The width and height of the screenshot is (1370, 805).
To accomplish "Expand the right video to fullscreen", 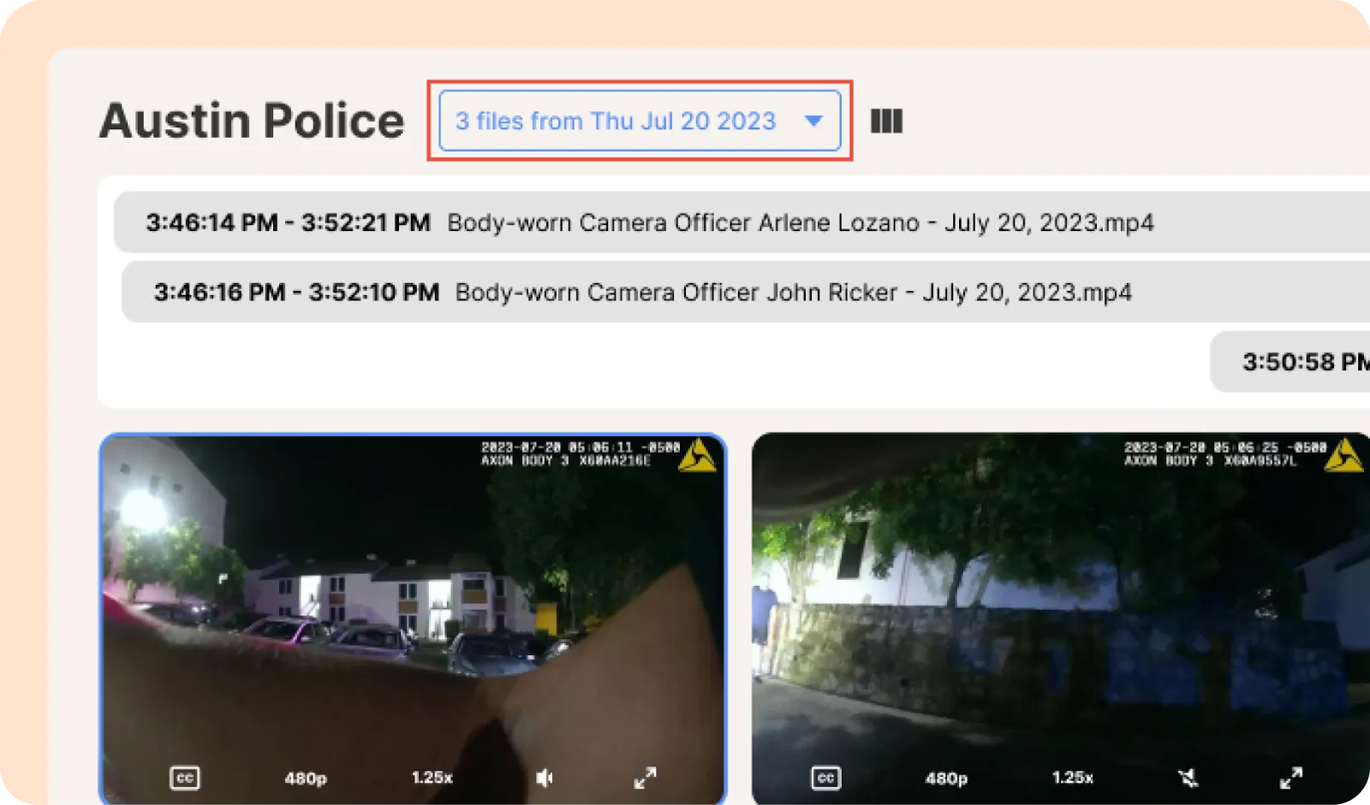I will (1291, 778).
